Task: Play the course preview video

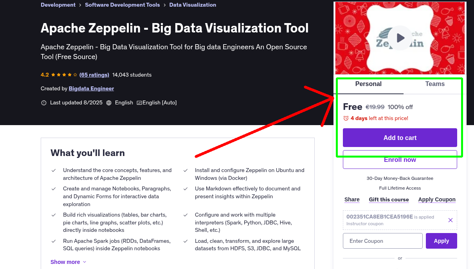Action: pyautogui.click(x=400, y=38)
